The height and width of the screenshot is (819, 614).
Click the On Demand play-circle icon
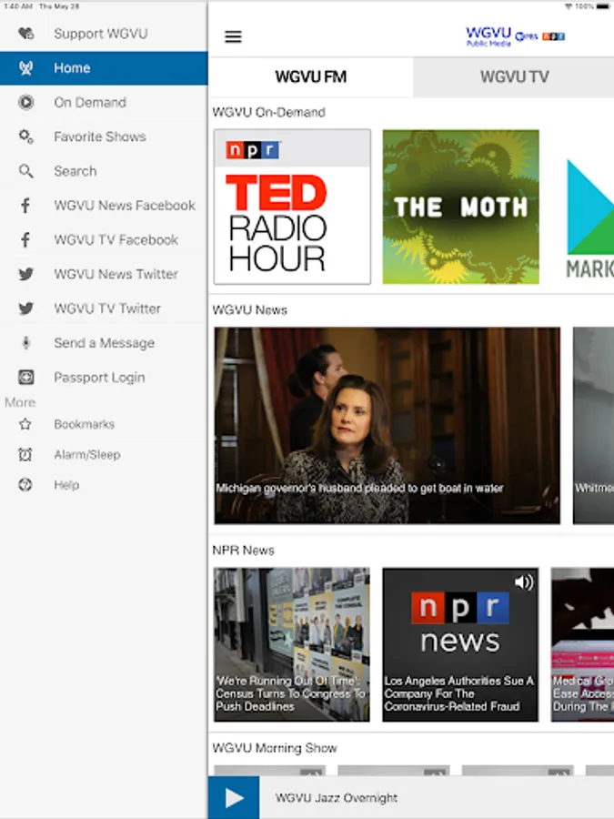[25, 102]
